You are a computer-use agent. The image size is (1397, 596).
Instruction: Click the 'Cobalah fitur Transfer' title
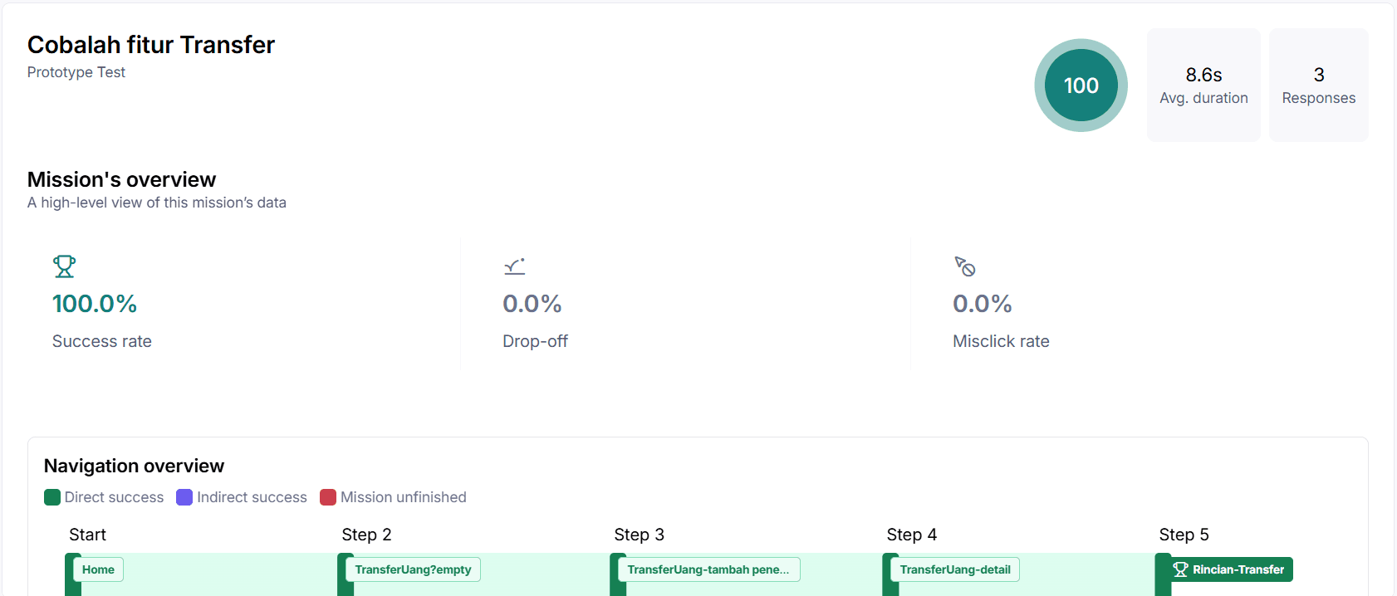tap(151, 45)
